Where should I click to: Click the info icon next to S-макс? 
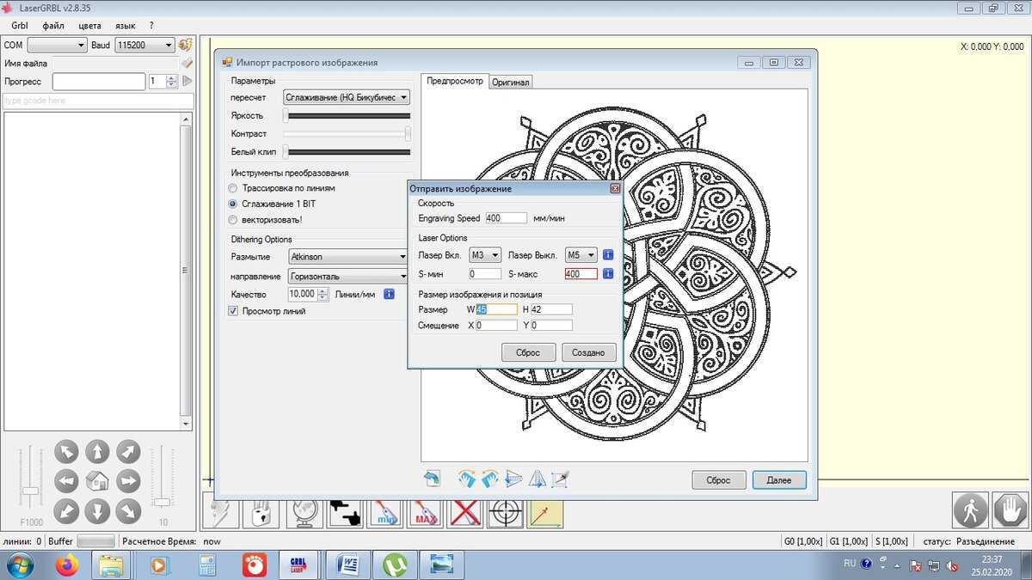(607, 274)
